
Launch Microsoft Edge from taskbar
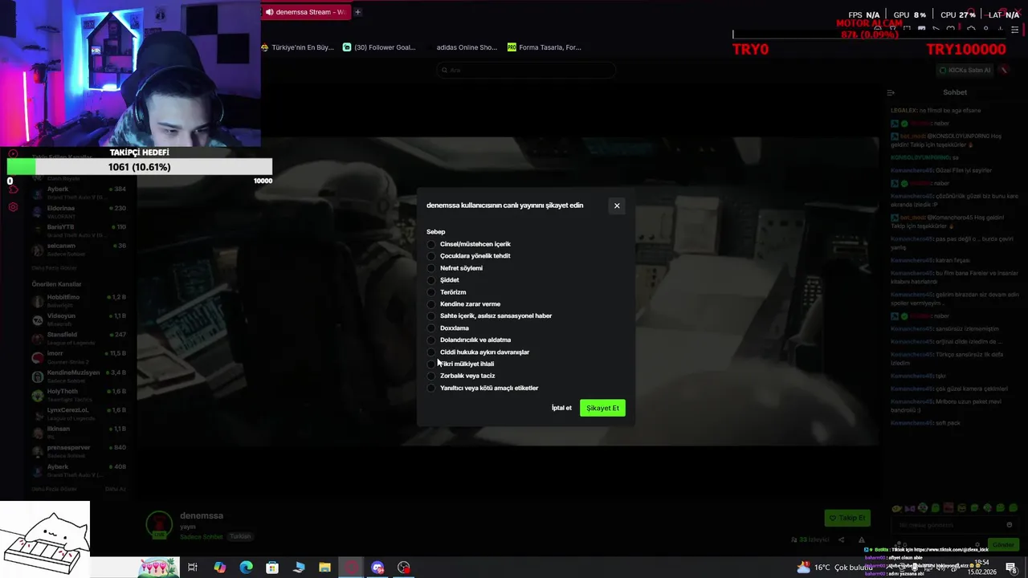pyautogui.click(x=246, y=568)
